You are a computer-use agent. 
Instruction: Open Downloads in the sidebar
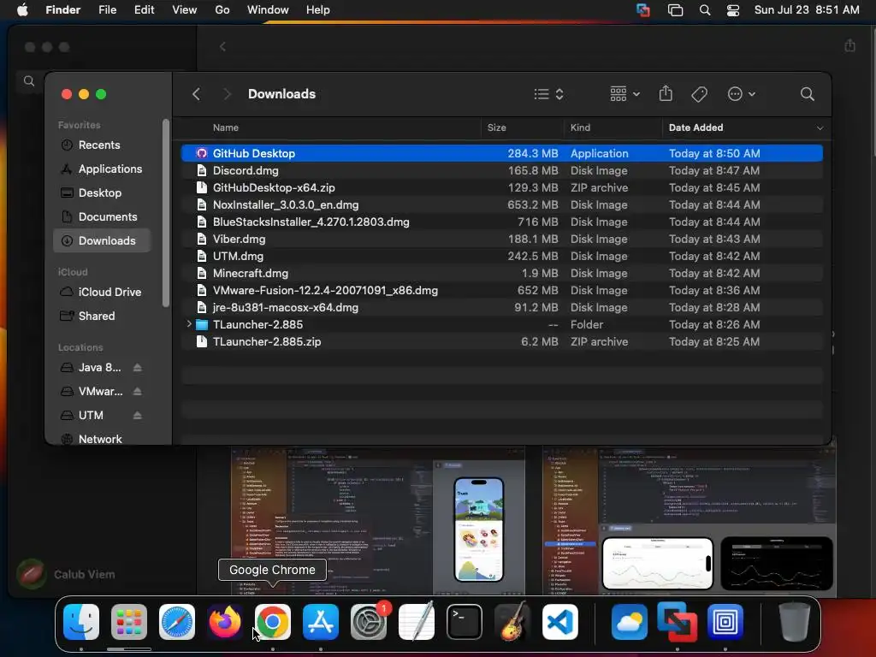click(102, 240)
